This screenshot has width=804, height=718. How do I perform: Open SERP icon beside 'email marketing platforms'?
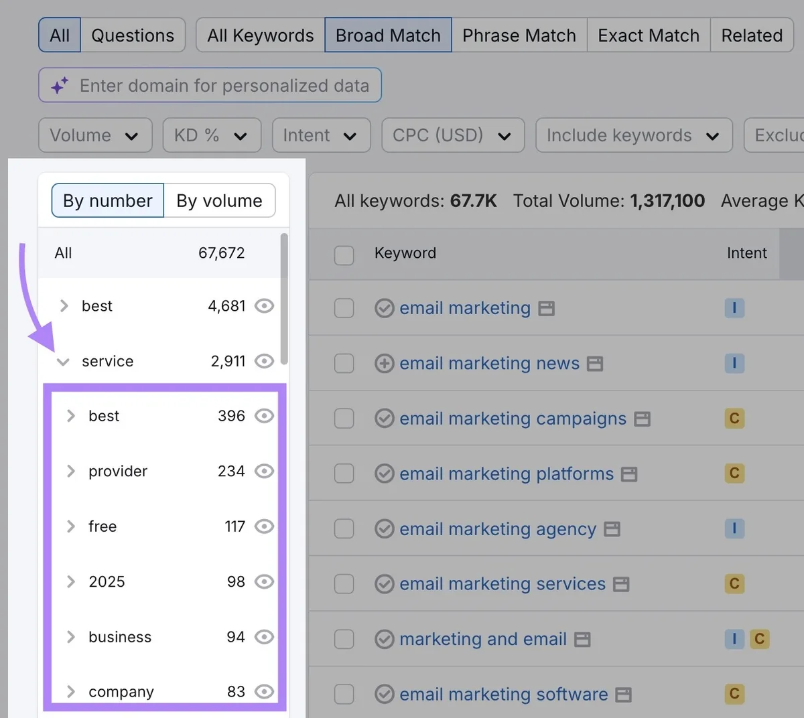pyautogui.click(x=629, y=474)
